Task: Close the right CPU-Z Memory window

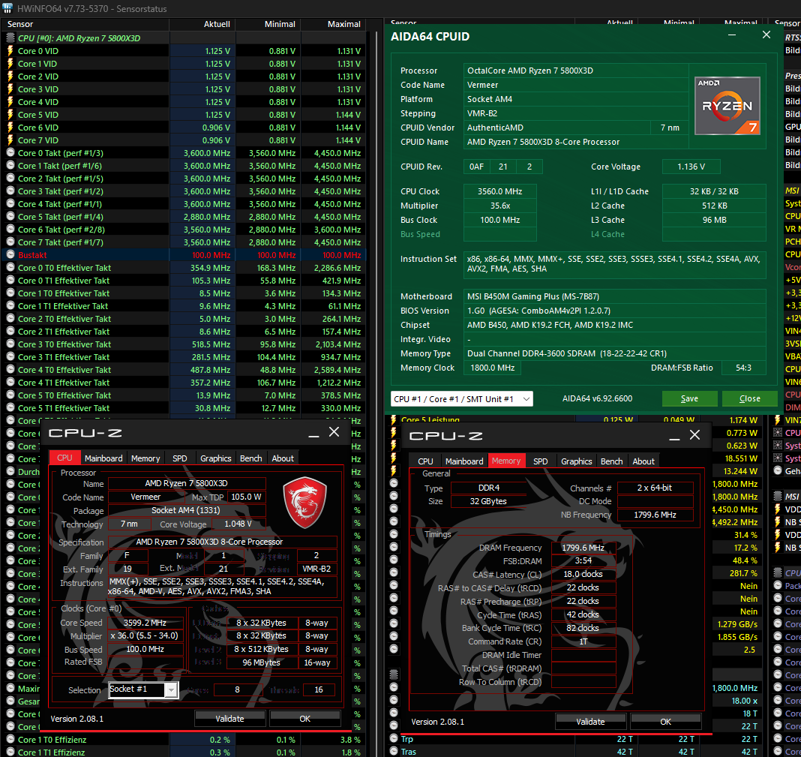Action: point(694,435)
